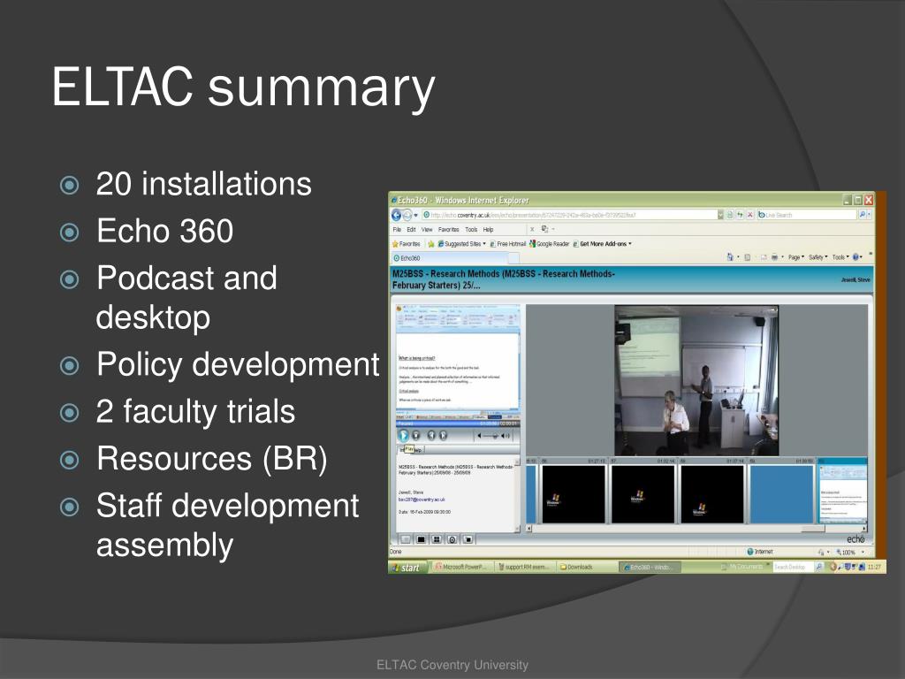Open the Edit menu
The image size is (905, 679).
click(x=411, y=229)
